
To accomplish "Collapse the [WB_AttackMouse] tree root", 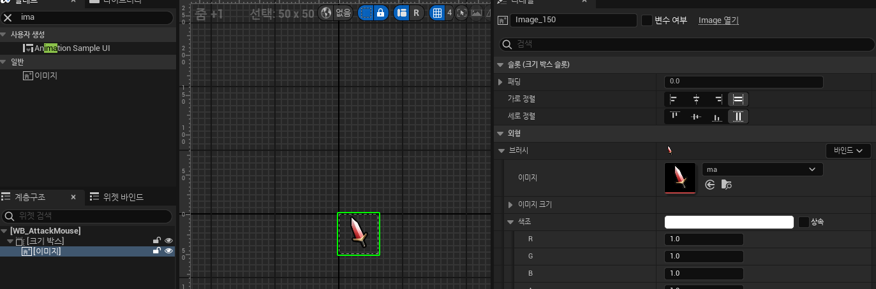I will (4, 231).
